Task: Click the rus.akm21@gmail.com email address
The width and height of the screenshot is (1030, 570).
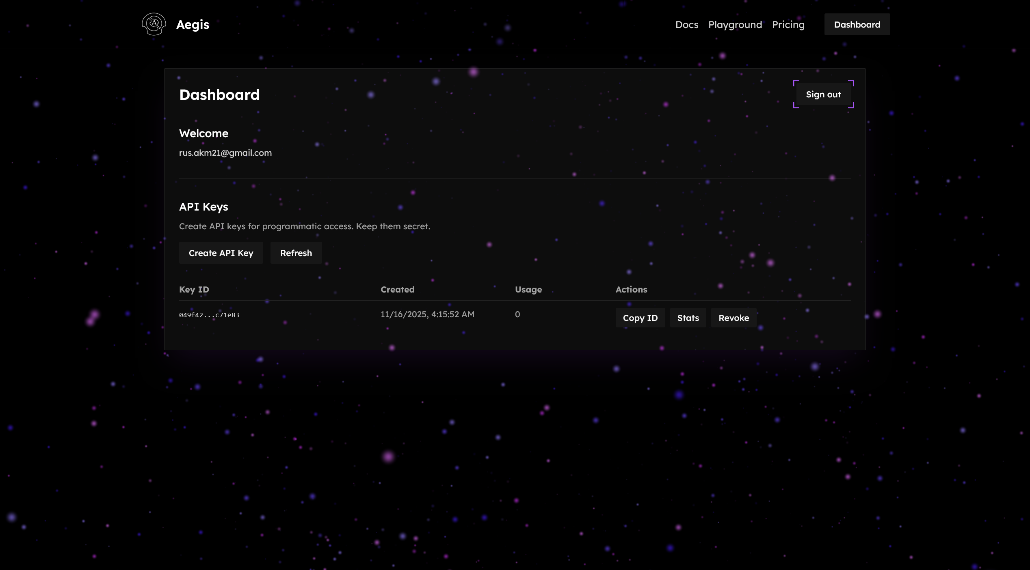Action: 225,153
